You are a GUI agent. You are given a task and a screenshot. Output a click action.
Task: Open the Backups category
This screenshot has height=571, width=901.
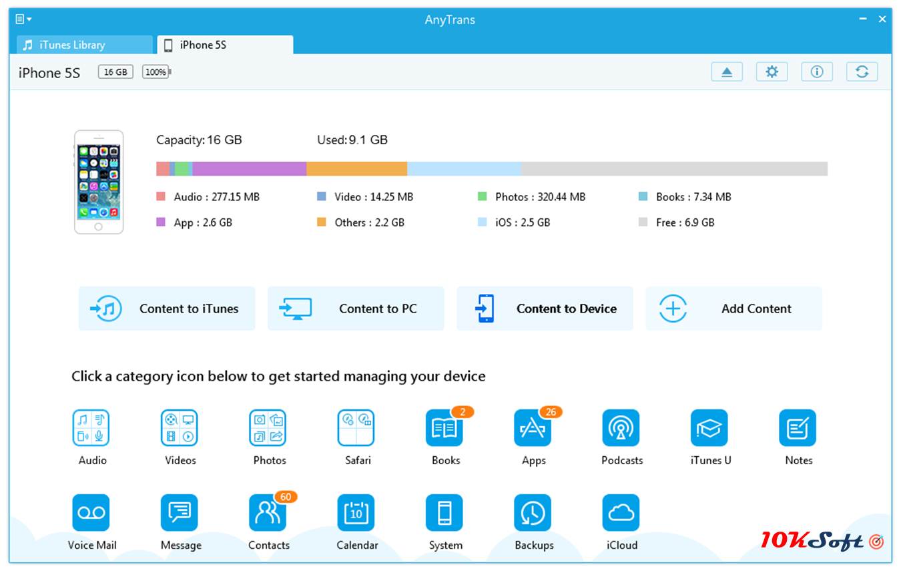[x=533, y=513]
